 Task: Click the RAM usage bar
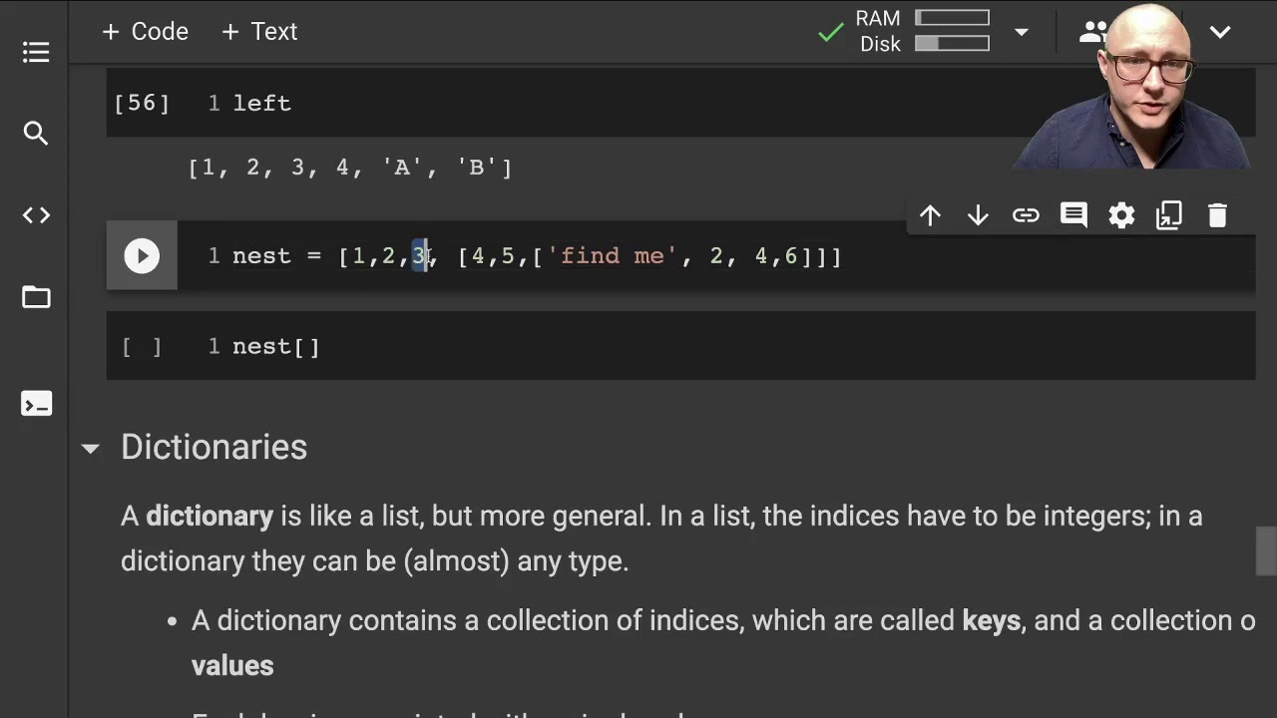pos(952,18)
